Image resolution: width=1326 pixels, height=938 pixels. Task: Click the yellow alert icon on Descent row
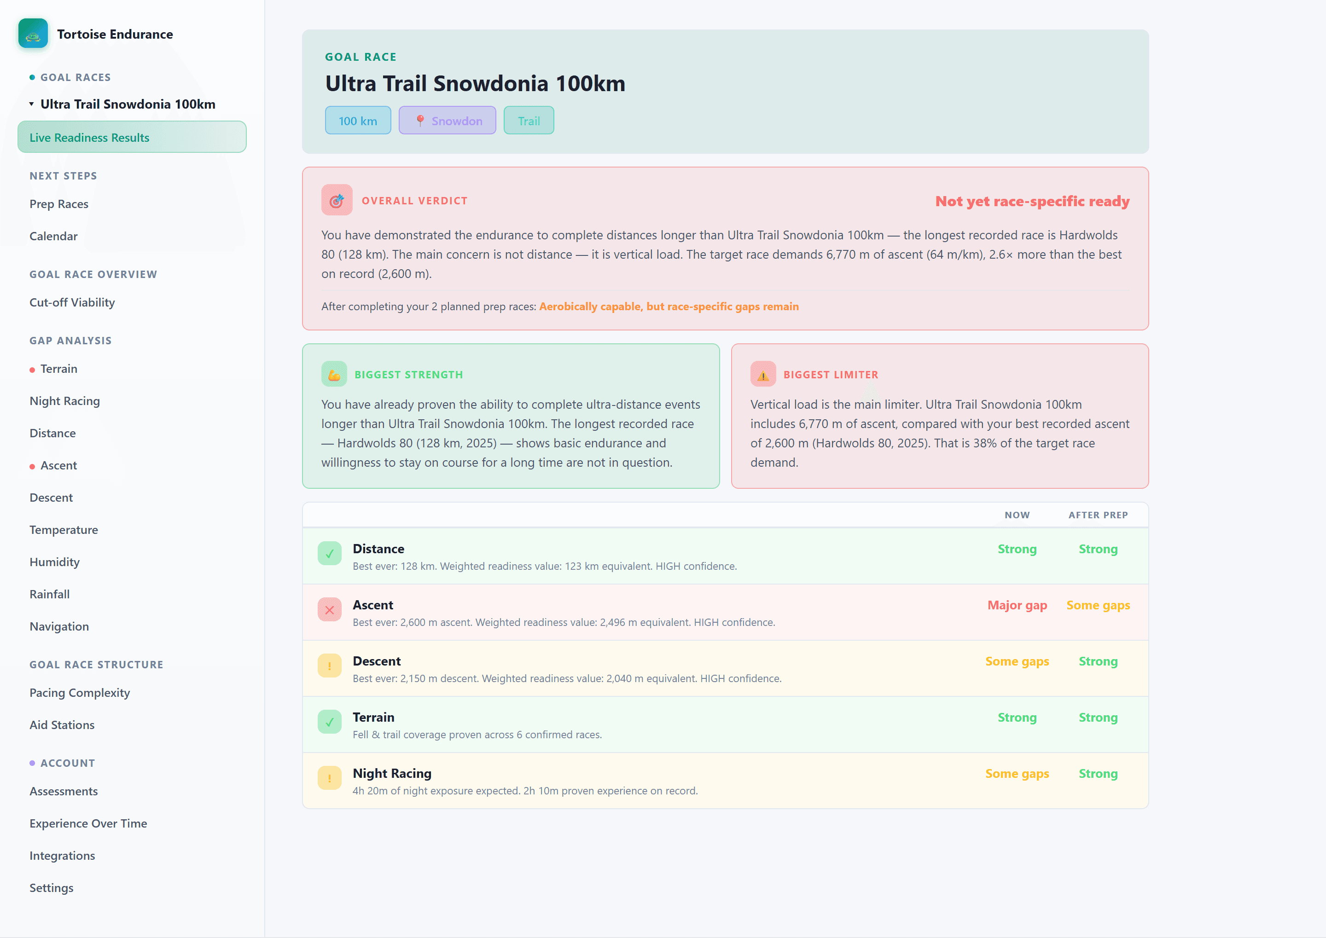329,666
